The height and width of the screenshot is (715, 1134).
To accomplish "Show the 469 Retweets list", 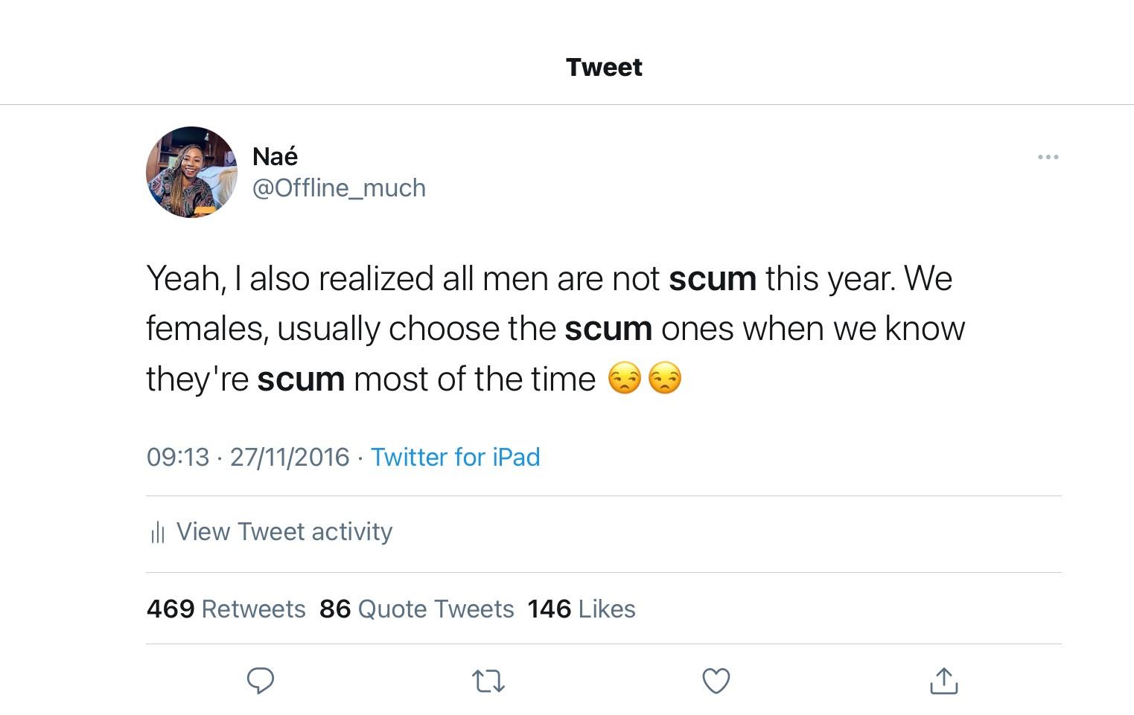I will point(226,609).
